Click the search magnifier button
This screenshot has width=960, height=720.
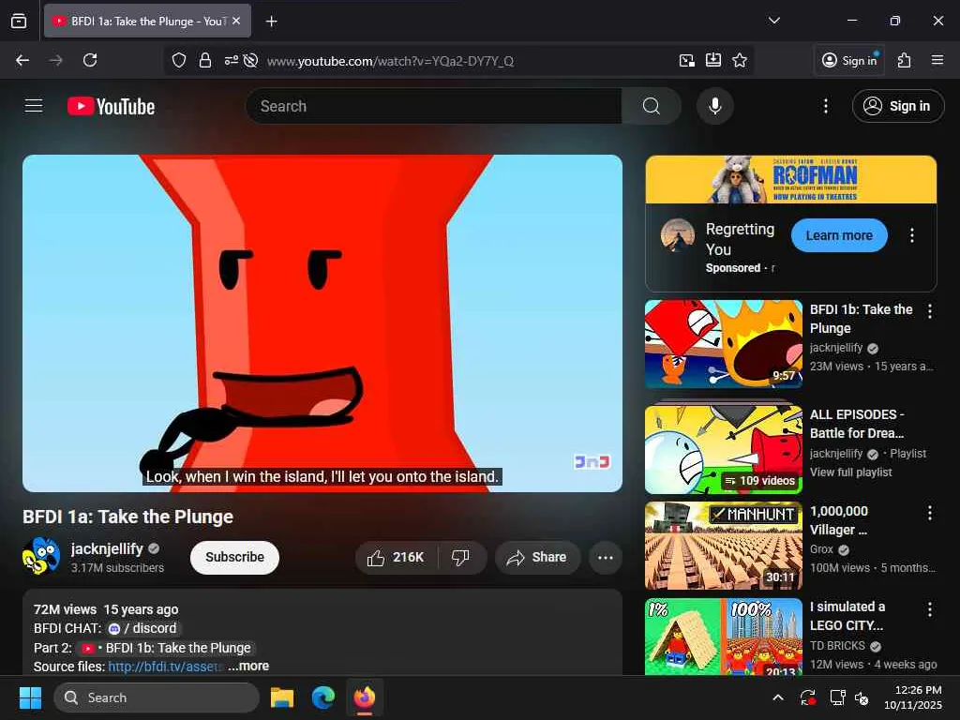pos(652,106)
